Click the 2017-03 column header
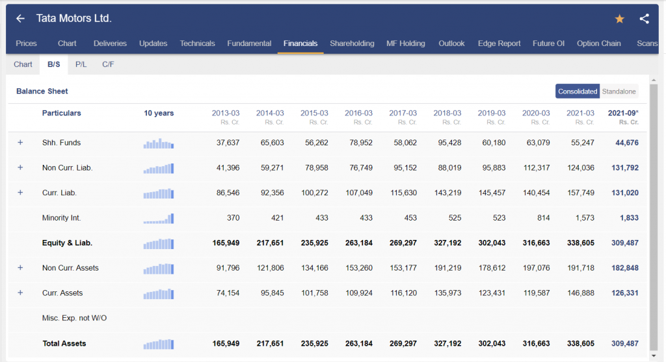Screen dimensions: 666x362 click(403, 113)
